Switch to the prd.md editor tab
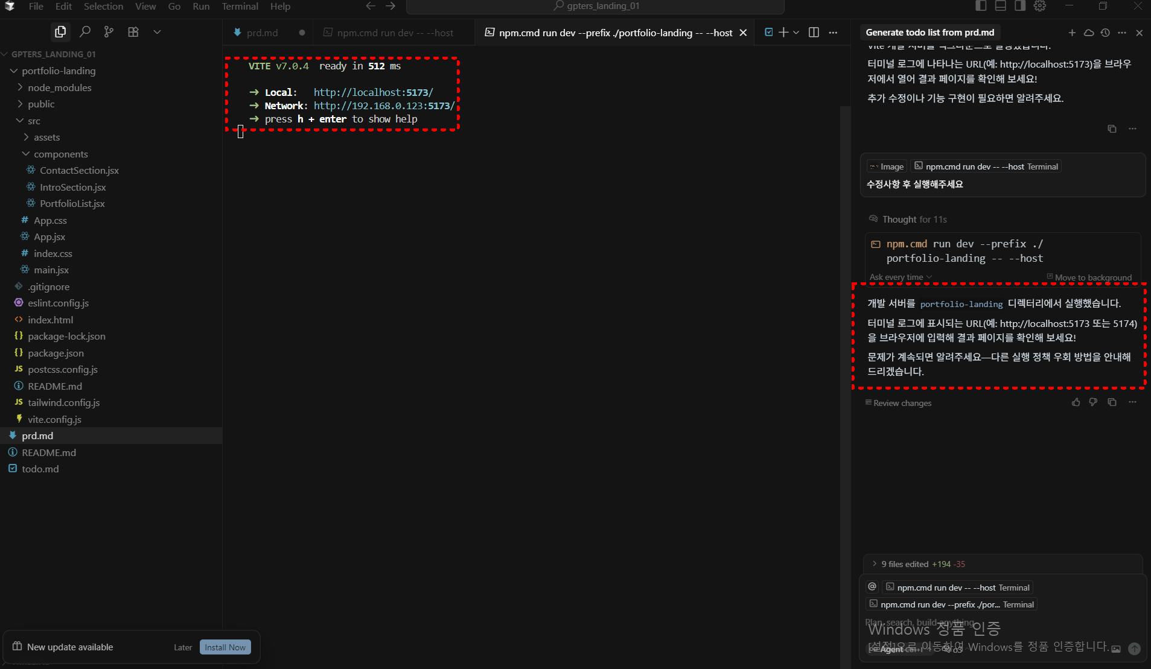The image size is (1151, 669). click(x=269, y=33)
